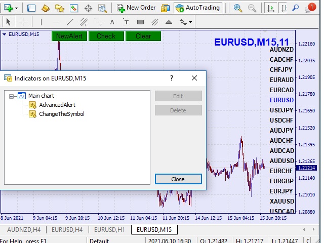This screenshot has height=243, width=324.
Task: Select the trendline drawing tool
Action: click(x=70, y=22)
